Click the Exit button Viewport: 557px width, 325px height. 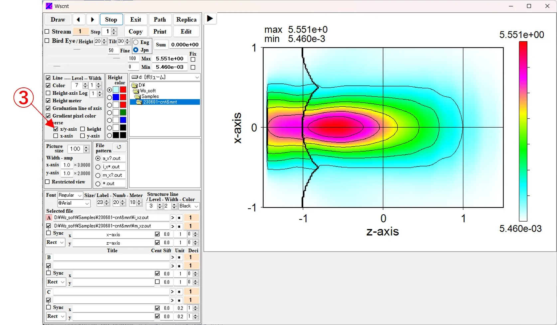click(136, 20)
